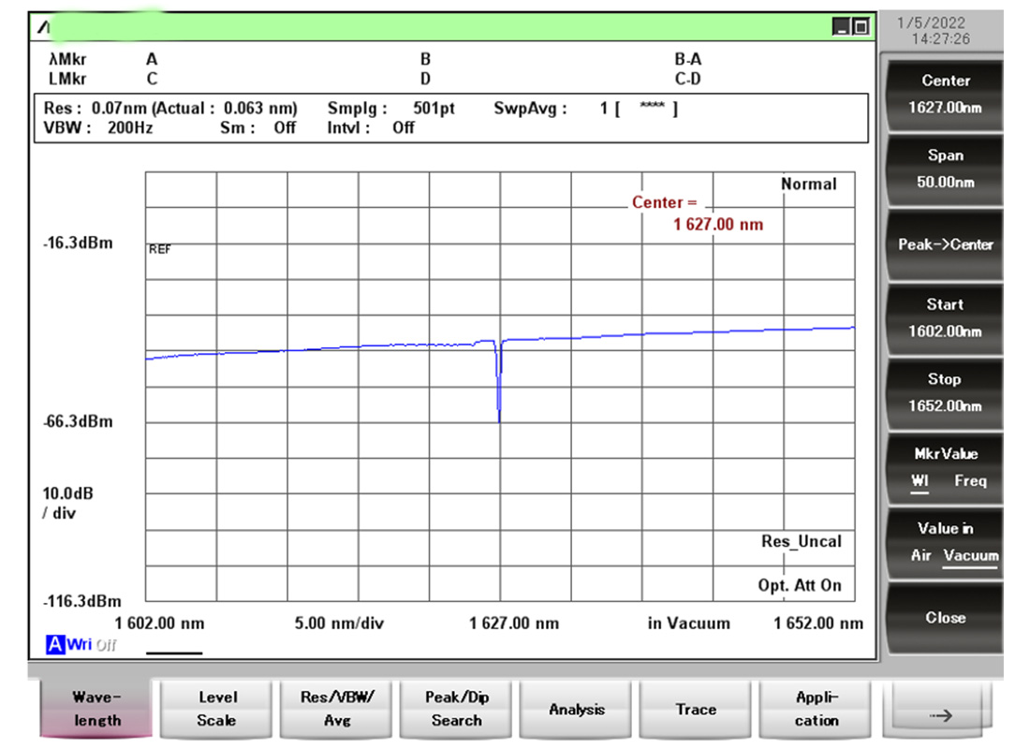Open the Wavelength menu tab
This screenshot has height=749, width=1030.
click(97, 710)
